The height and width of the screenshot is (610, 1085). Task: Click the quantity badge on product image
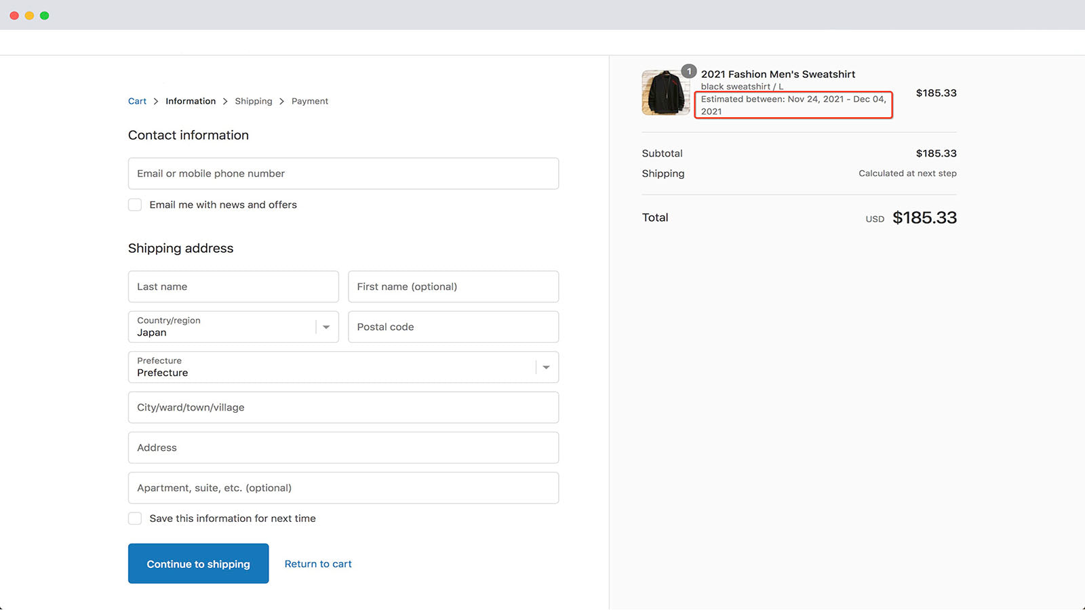coord(689,71)
